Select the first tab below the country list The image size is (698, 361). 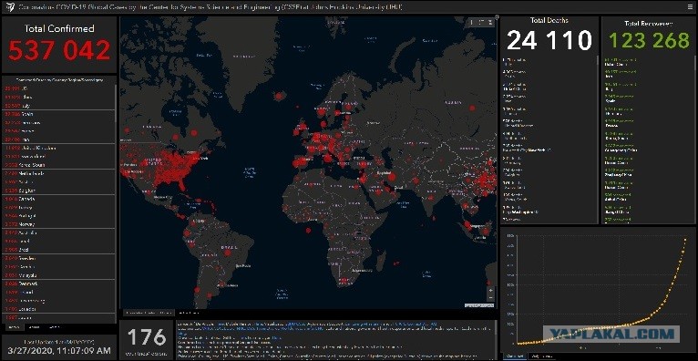click(x=14, y=327)
